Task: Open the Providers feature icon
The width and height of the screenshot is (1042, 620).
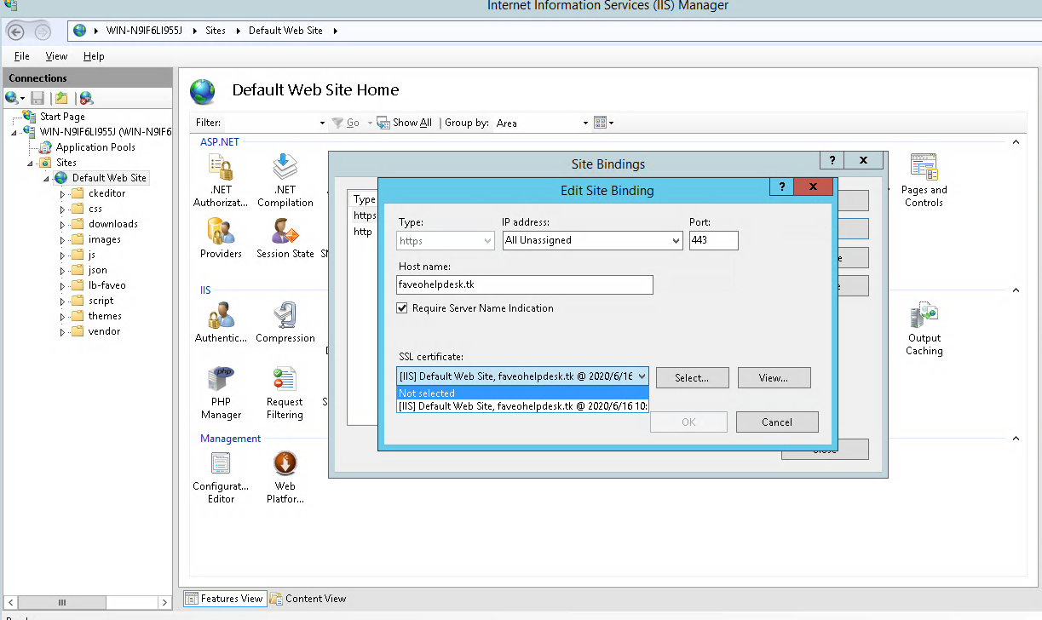Action: (x=221, y=238)
